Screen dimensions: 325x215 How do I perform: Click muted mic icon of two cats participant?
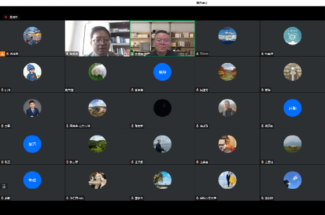(x=67, y=198)
